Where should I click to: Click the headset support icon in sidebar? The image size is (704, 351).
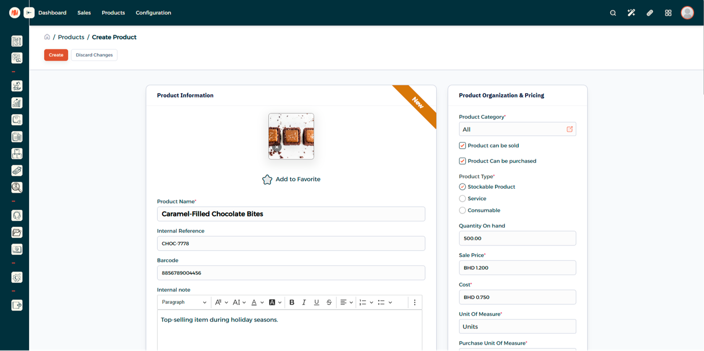click(17, 215)
